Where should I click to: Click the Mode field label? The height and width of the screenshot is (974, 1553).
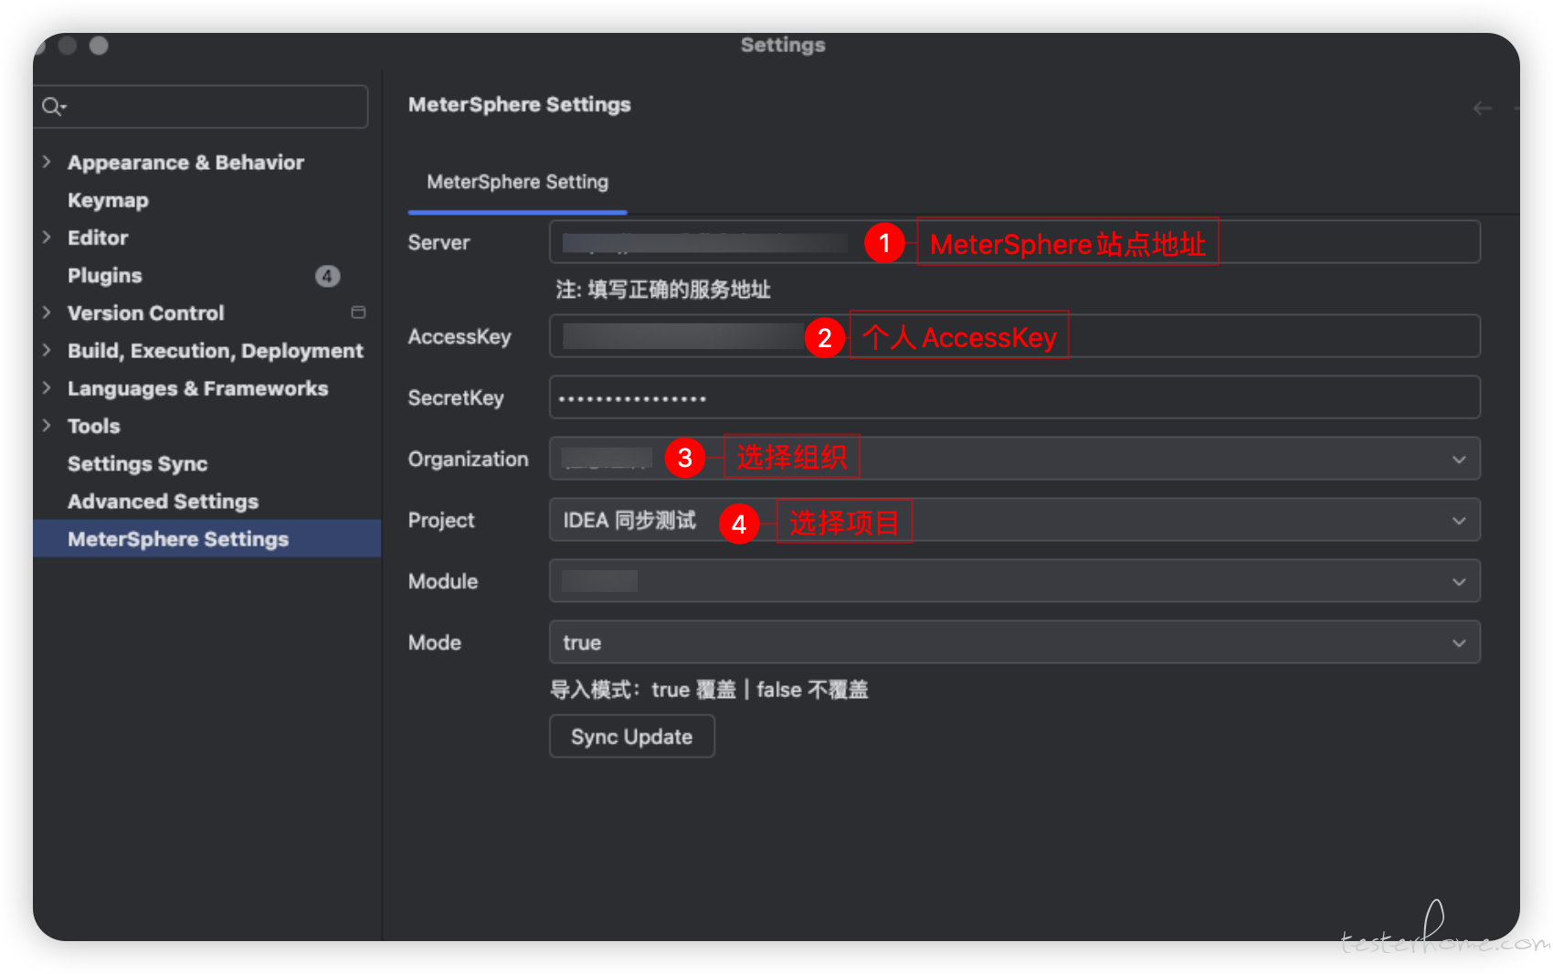[435, 642]
